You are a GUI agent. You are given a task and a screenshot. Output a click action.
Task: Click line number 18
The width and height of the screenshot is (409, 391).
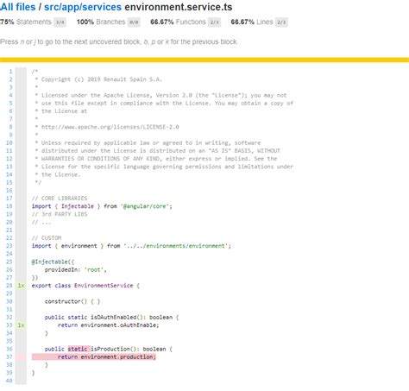pos(9,206)
